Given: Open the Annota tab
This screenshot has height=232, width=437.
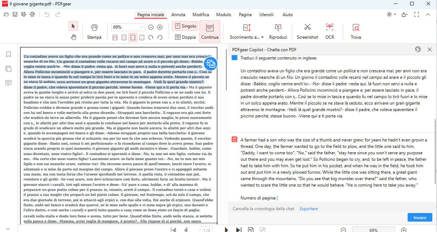Looking at the screenshot, I should coord(178,15).
